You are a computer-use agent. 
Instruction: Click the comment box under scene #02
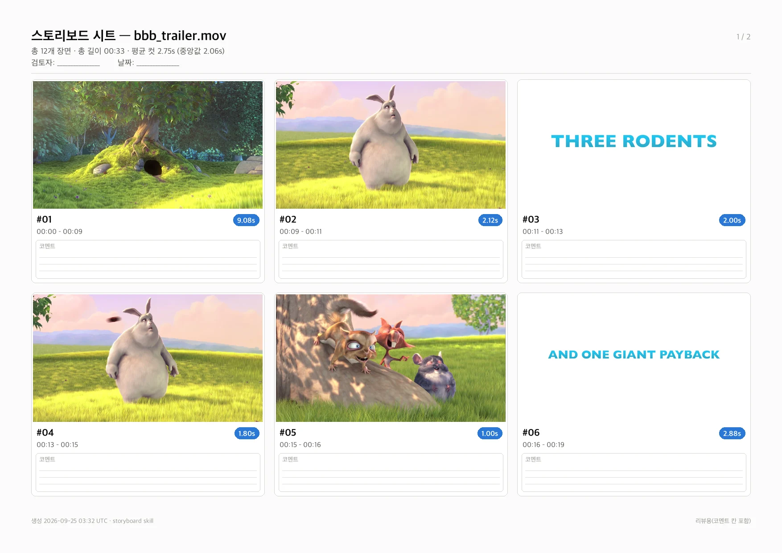click(391, 260)
